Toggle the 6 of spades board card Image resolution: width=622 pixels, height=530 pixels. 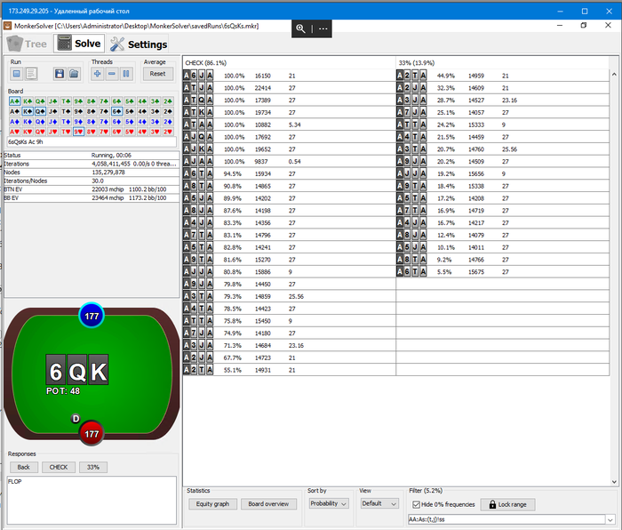click(x=116, y=111)
